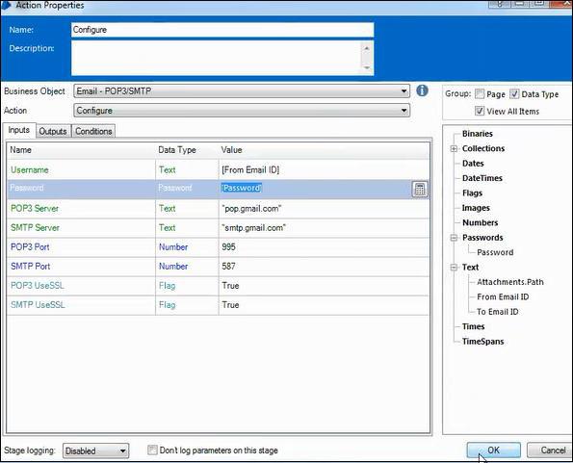
Task: Uncheck View All Items
Action: [480, 111]
